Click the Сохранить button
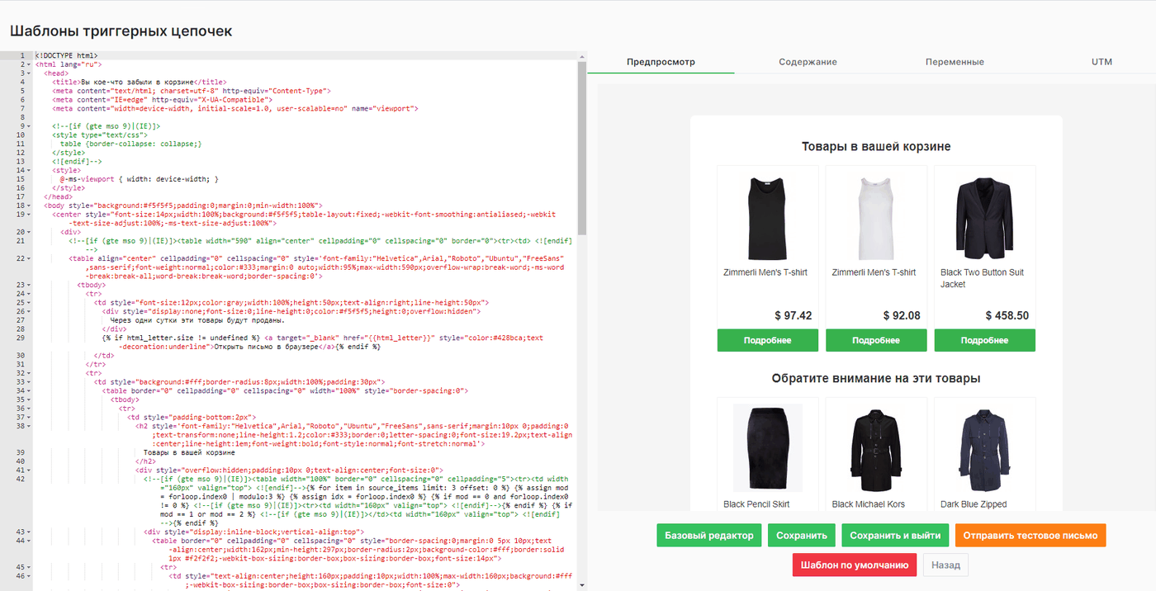Viewport: 1156px width, 591px height. [802, 536]
